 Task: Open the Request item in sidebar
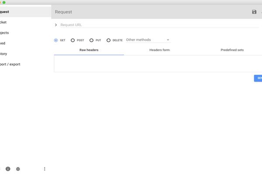pyautogui.click(x=26, y=12)
